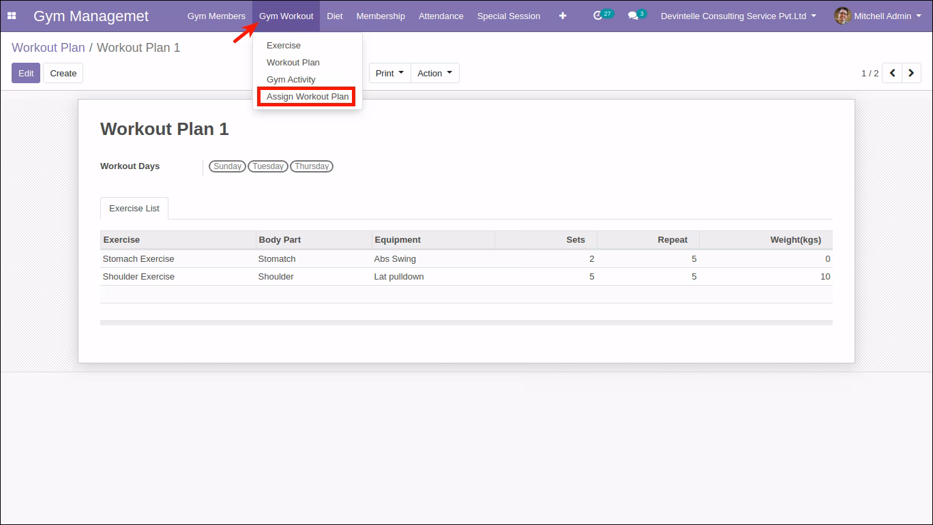Sort table by Sets column header
The width and height of the screenshot is (933, 525).
point(546,240)
